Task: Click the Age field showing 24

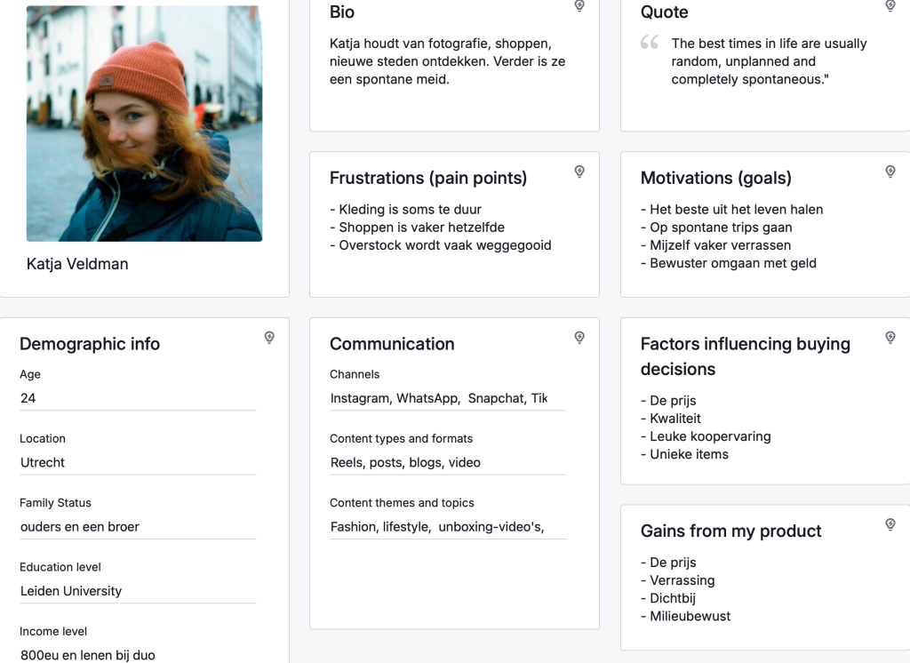Action: [x=137, y=398]
